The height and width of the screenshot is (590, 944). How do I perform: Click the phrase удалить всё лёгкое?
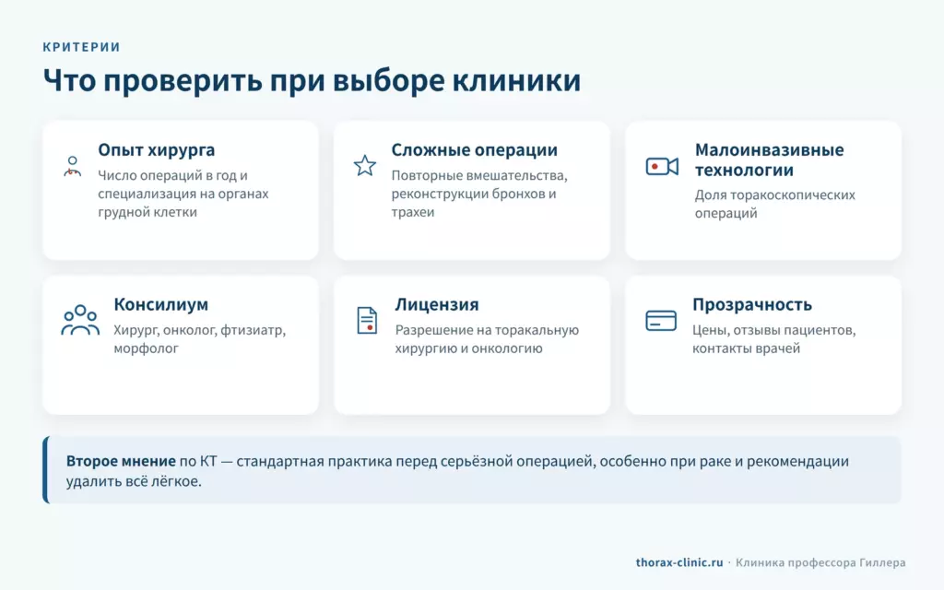(134, 481)
